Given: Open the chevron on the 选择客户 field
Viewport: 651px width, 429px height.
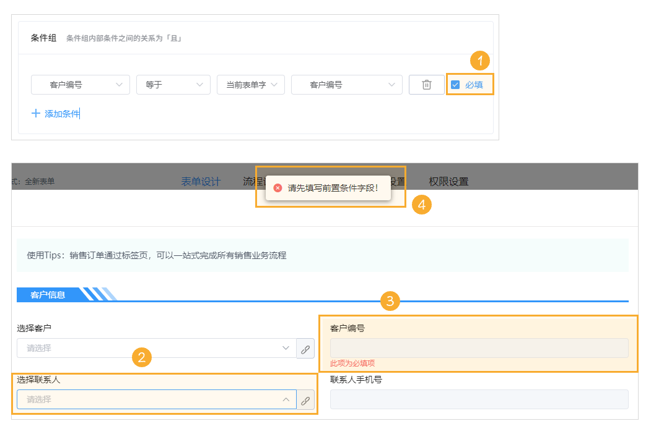Looking at the screenshot, I should [286, 348].
